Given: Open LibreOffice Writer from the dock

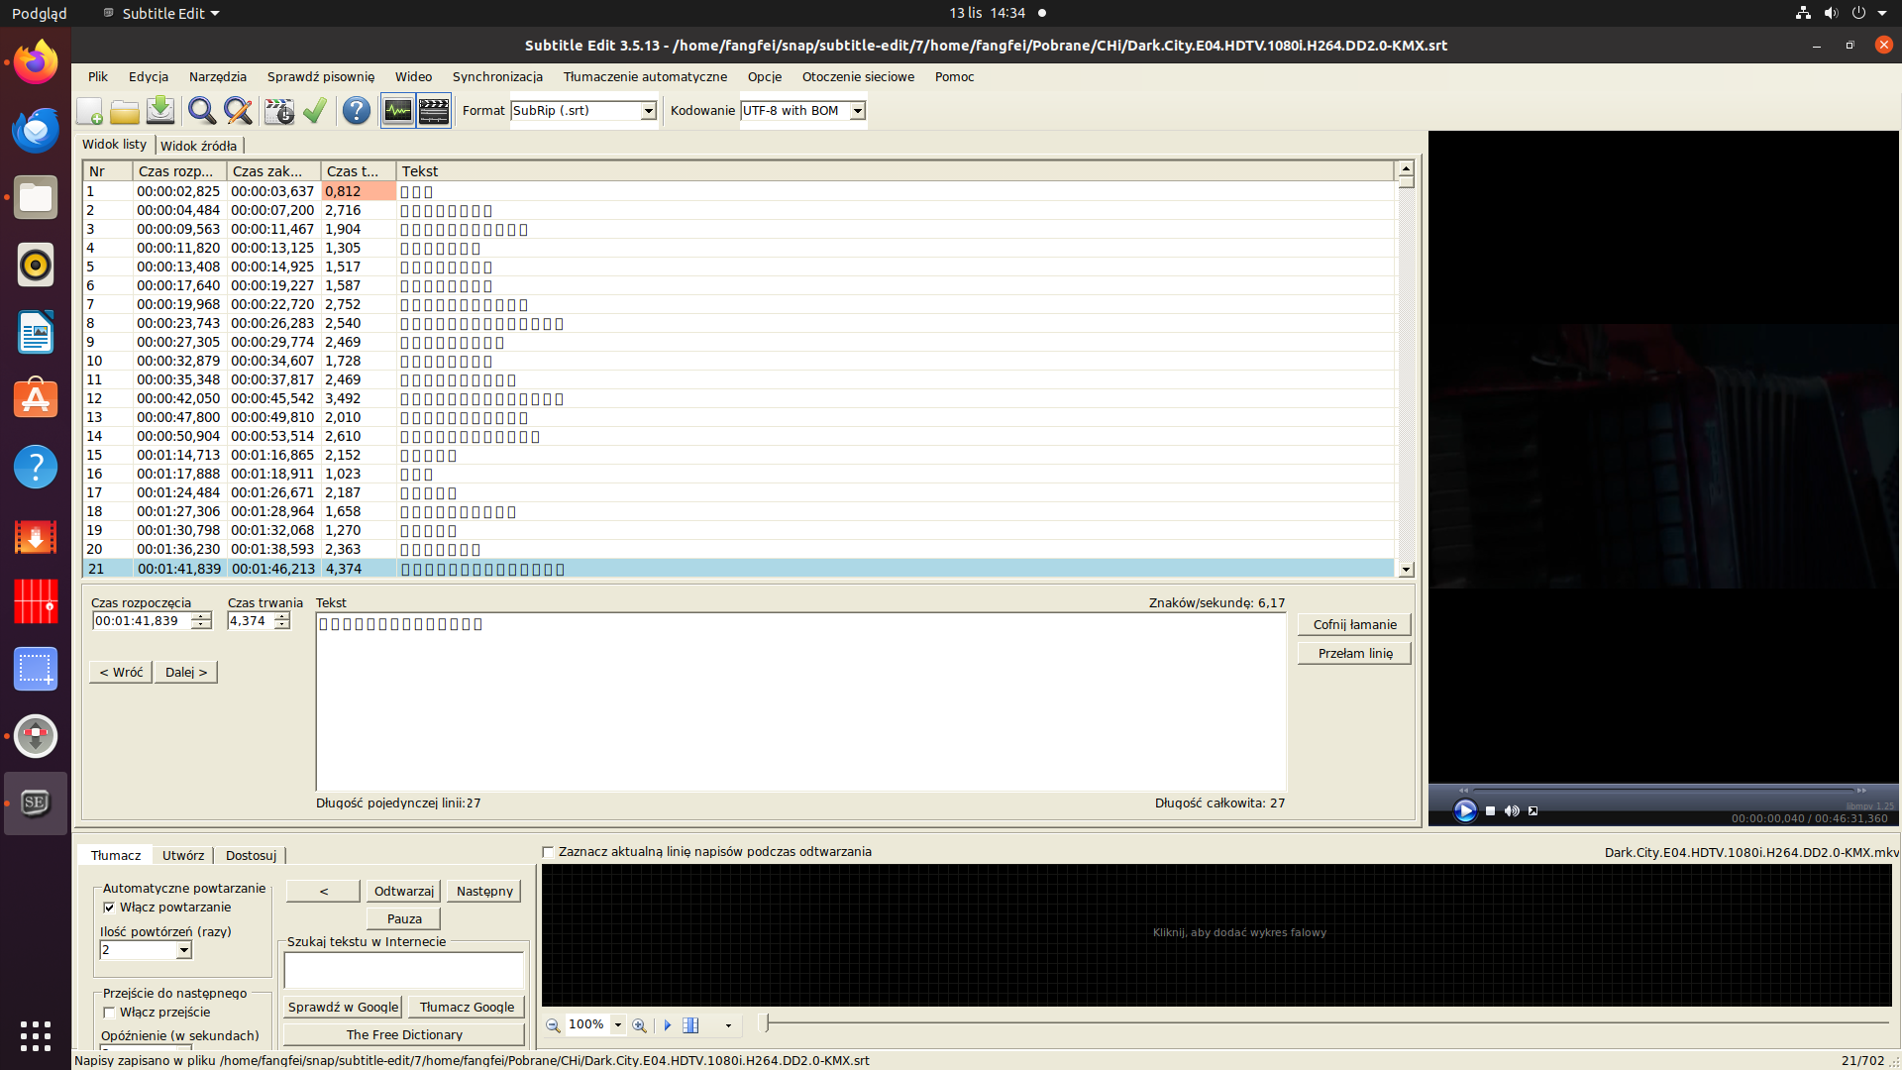Looking at the screenshot, I should pyautogui.click(x=36, y=332).
